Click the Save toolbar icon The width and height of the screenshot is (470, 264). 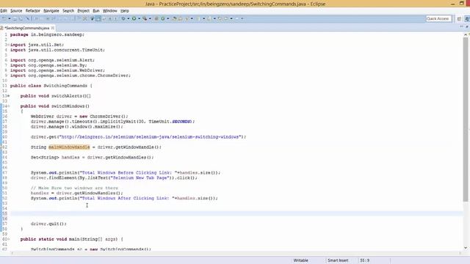coord(15,18)
